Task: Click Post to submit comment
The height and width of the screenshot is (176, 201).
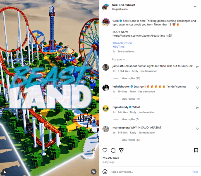Action: tap(195, 172)
